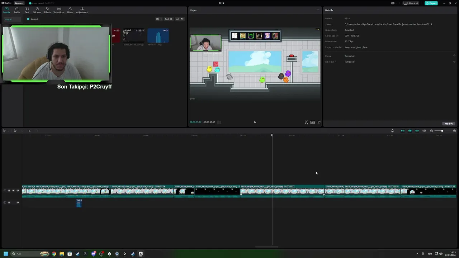The image size is (459, 258).
Task: Hide the main video track
Action: [x=13, y=191]
